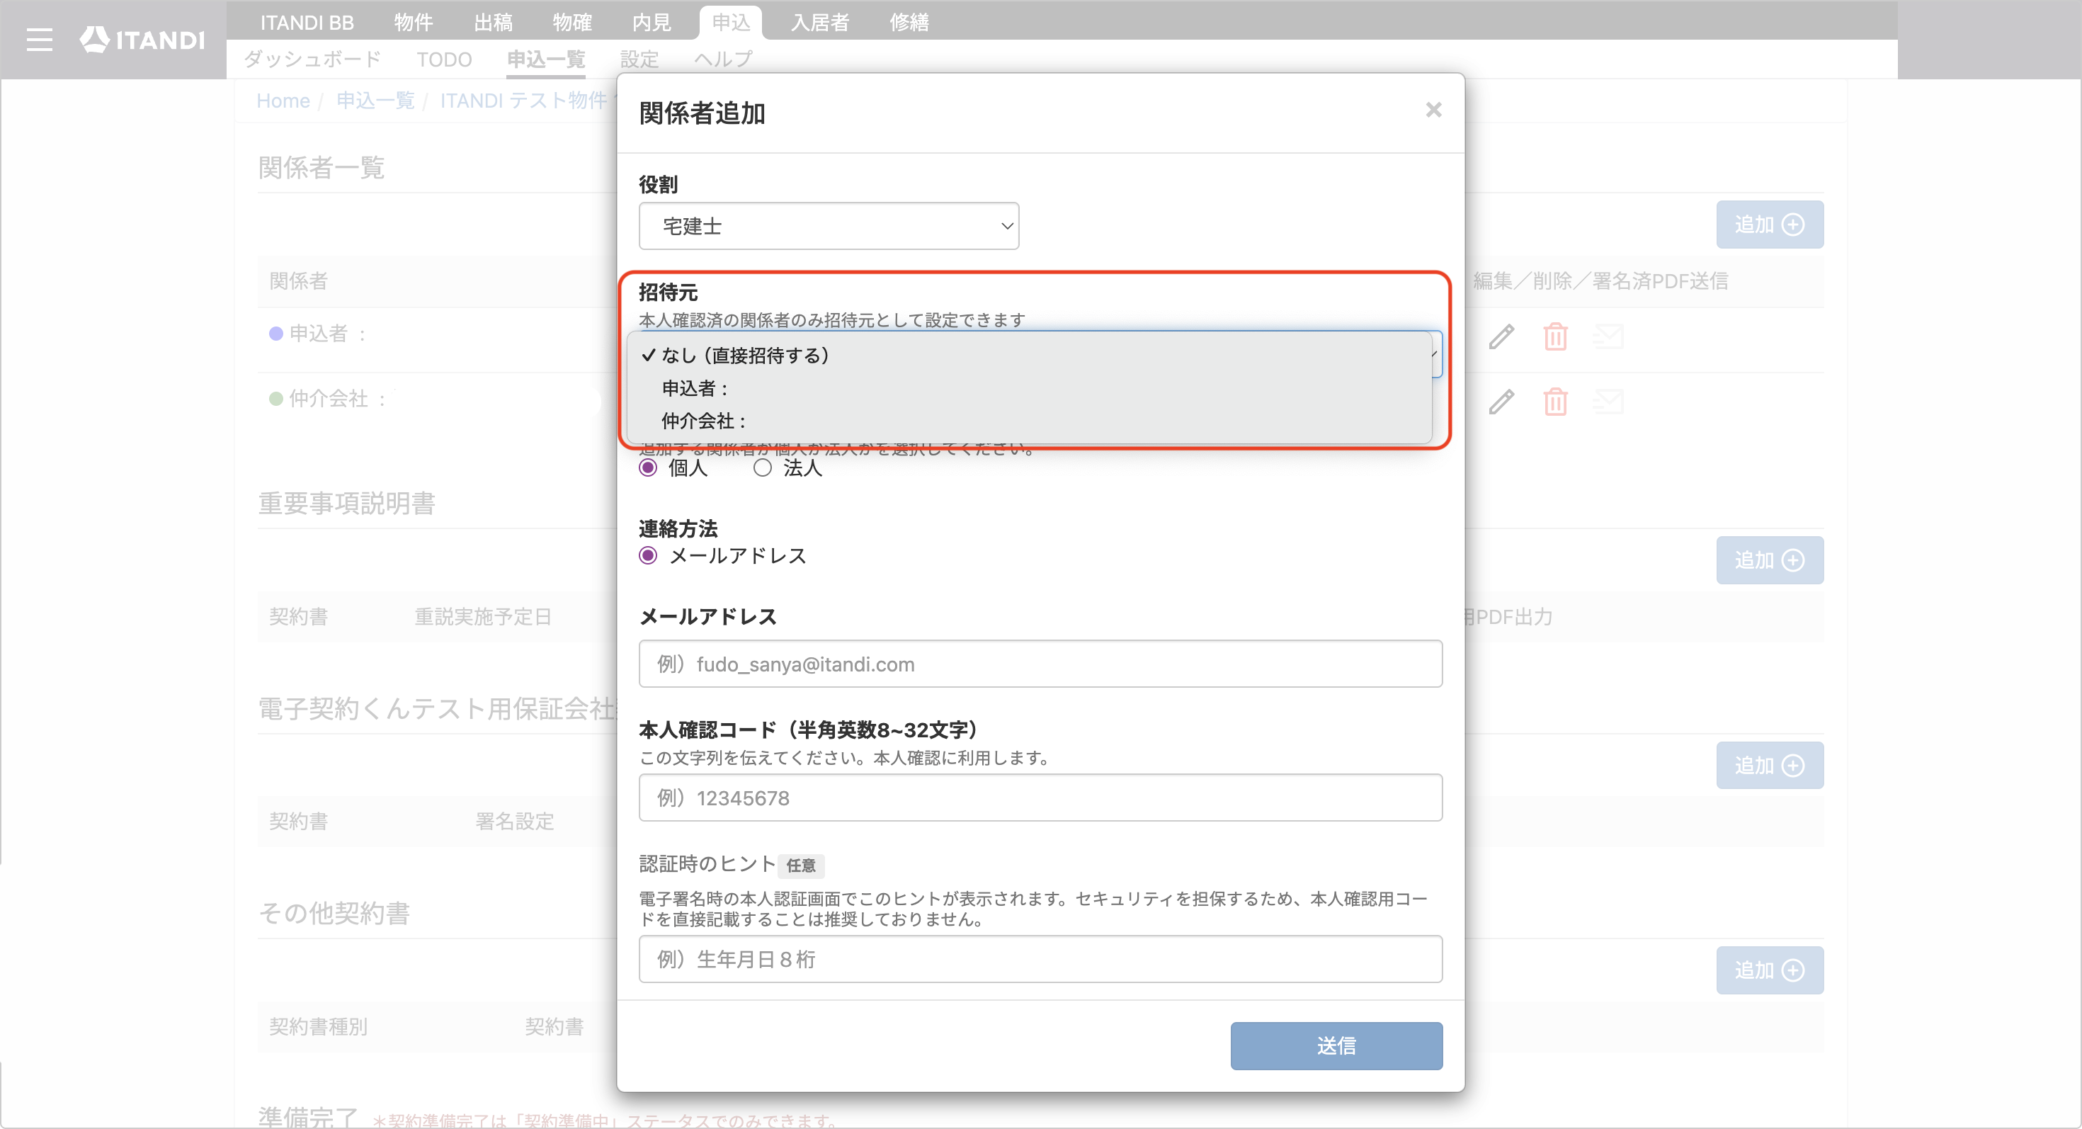
Task: Open the 入居者 tab
Action: pyautogui.click(x=819, y=22)
